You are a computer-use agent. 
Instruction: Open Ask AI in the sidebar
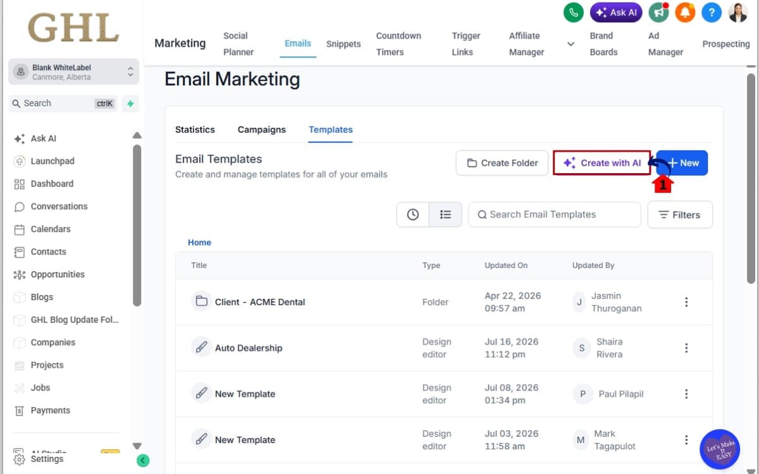point(44,138)
